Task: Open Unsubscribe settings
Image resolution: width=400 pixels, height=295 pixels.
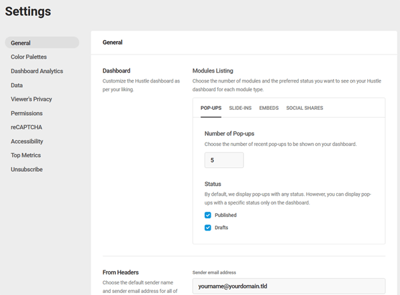Action: click(x=27, y=169)
